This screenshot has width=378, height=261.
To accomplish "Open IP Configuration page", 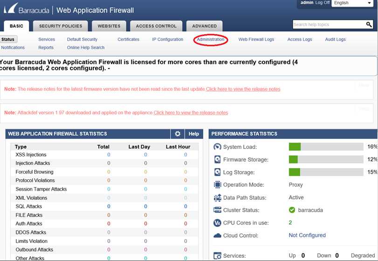I will point(167,39).
